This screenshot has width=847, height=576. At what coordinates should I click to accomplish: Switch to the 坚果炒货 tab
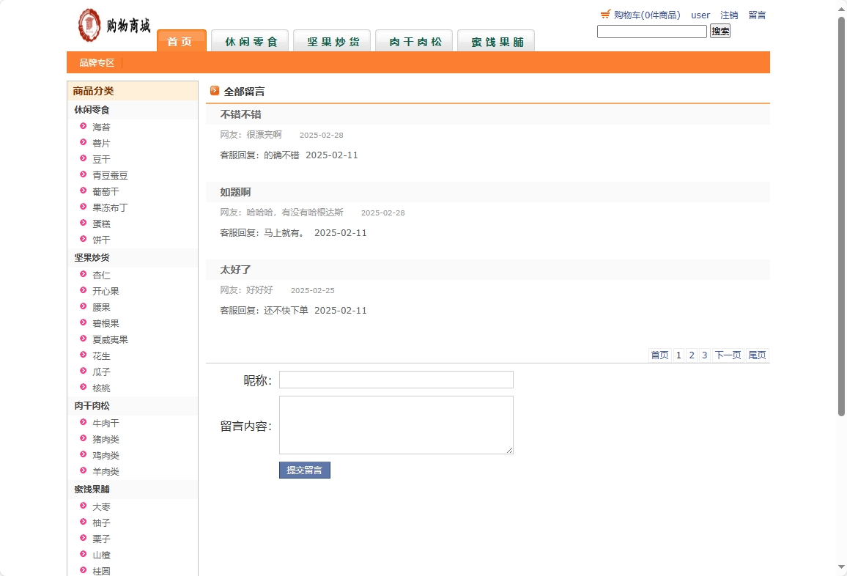[x=331, y=41]
